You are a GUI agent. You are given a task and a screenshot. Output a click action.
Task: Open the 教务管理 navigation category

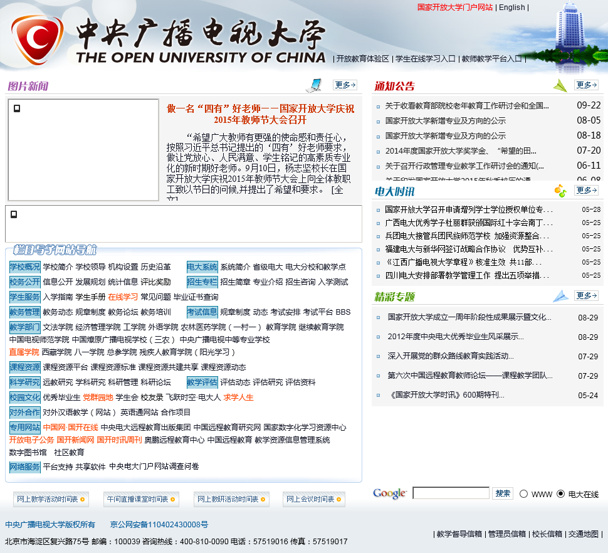[x=25, y=312]
